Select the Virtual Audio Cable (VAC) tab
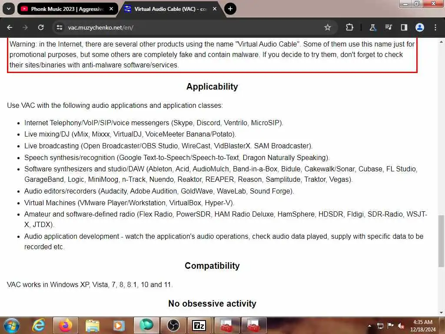 [x=170, y=9]
